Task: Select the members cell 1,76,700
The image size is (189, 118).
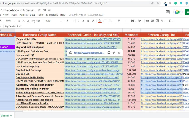Action: [131, 70]
